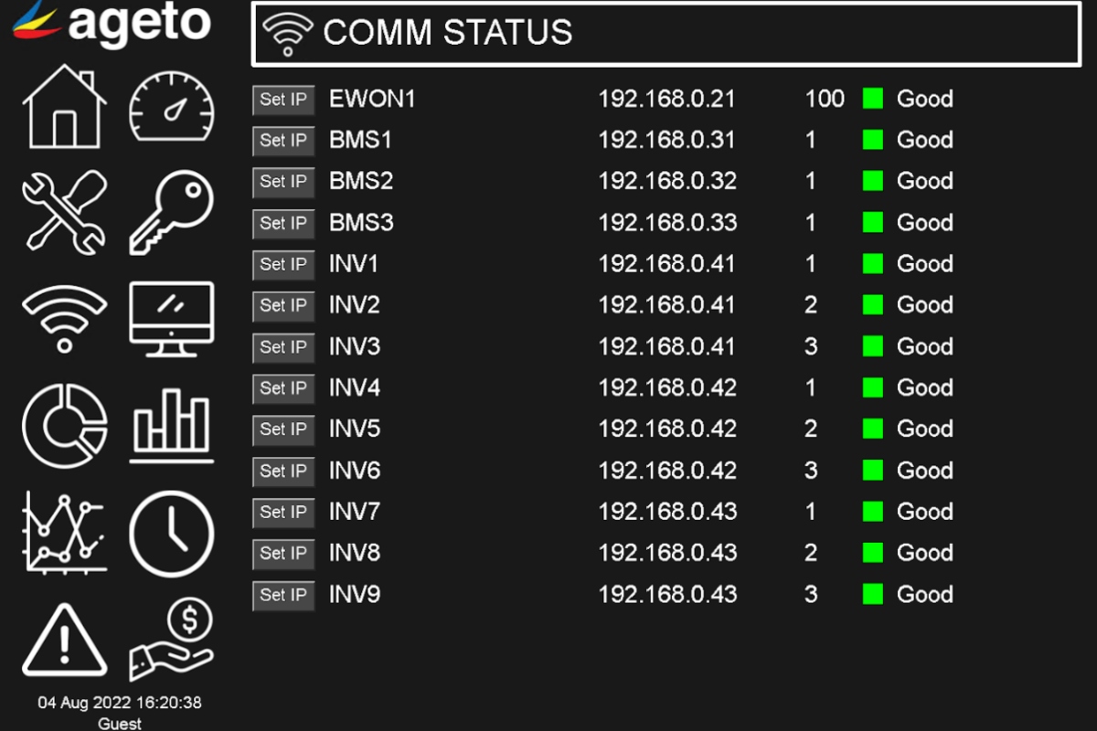Open the clock schedule icon
Screen dimensions: 1097x731
(x=171, y=535)
